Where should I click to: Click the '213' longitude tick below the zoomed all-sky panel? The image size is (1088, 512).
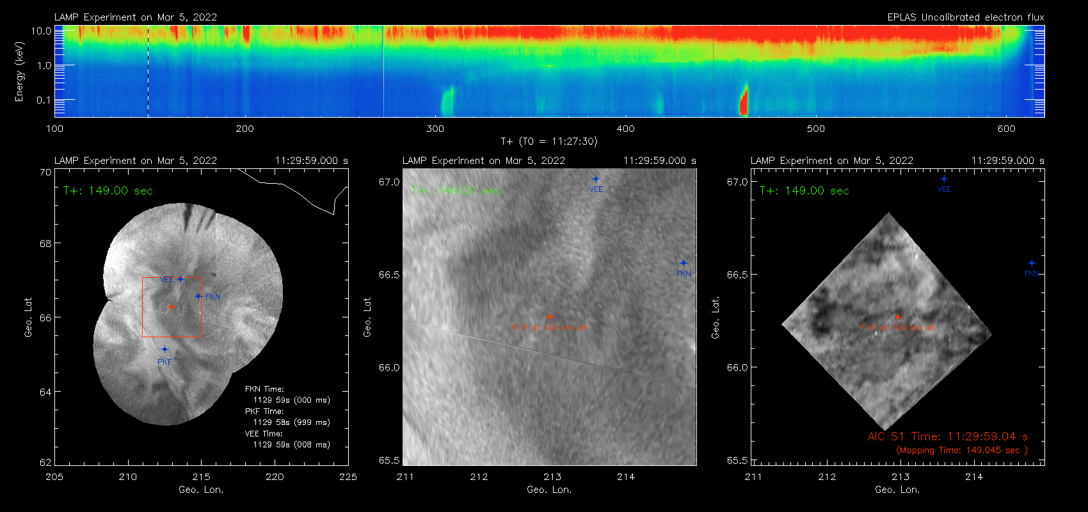tap(552, 477)
